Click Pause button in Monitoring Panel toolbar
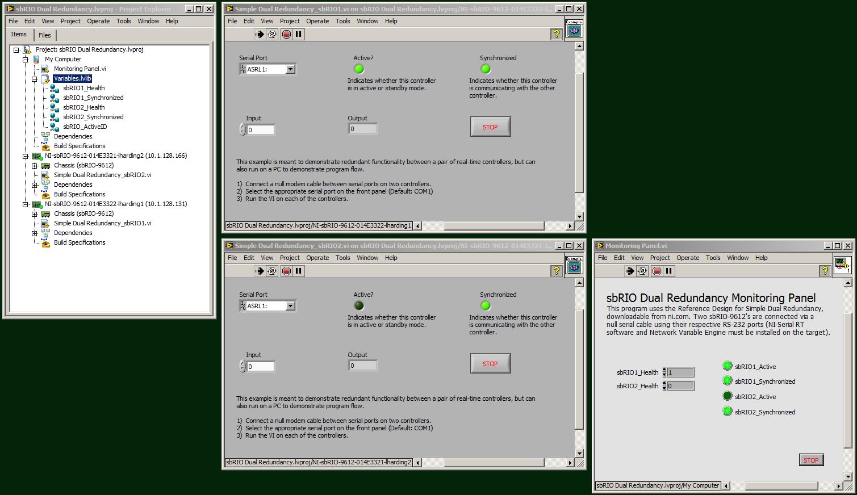This screenshot has width=857, height=495. (x=669, y=271)
